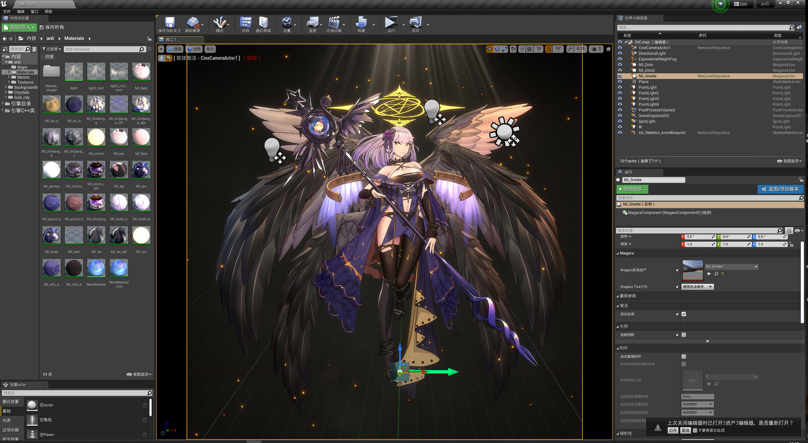This screenshot has width=808, height=443.
Task: Navigate back in Content Browser history
Action: [x=5, y=38]
